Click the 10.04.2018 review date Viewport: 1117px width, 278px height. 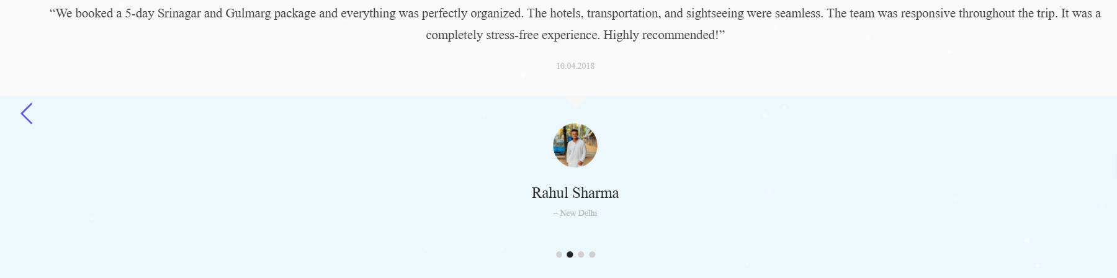(x=575, y=66)
